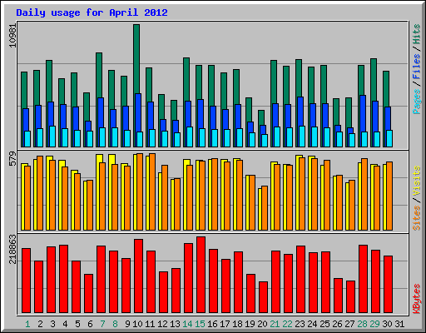The width and height of the screenshot is (426, 333).
Task: Select the blue files bar for day 10
Action: 138,112
